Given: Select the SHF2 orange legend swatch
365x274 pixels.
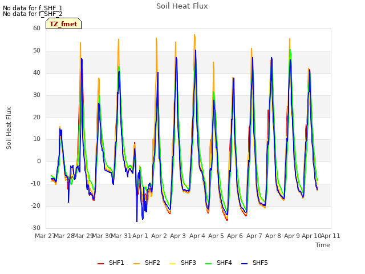Looking at the screenshot, I should click(x=137, y=263).
